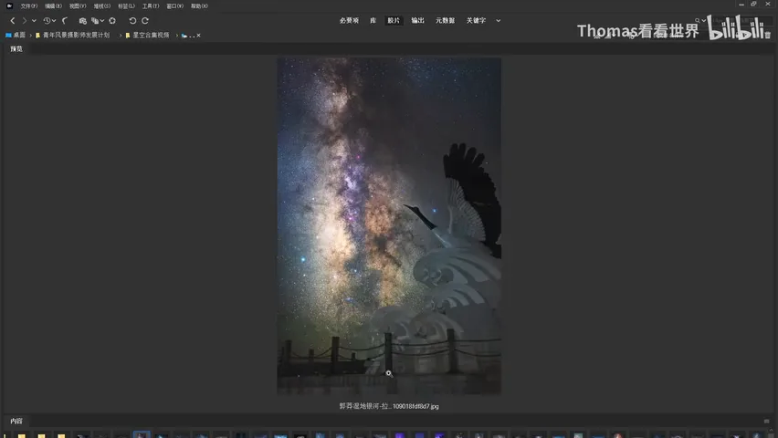Click the Adobe Bridge app icon
The height and width of the screenshot is (438, 778).
pos(9,6)
